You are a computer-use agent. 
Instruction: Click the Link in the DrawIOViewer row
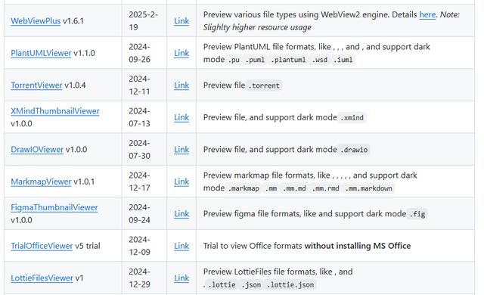tap(181, 149)
